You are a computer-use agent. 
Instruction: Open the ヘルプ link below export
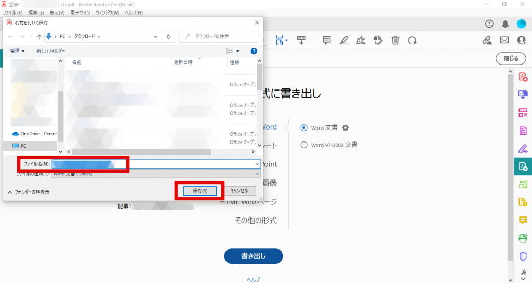tap(254, 279)
